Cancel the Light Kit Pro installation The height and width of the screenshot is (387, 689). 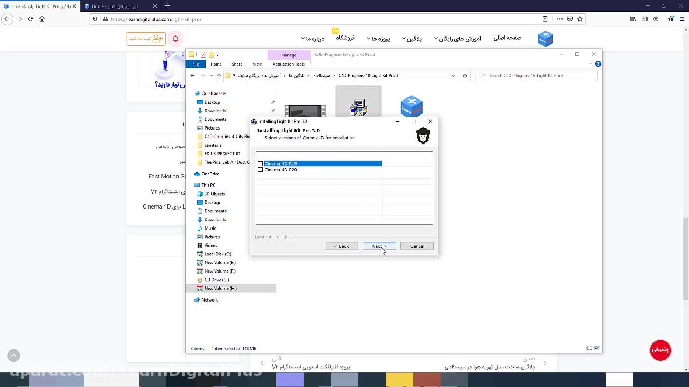417,246
